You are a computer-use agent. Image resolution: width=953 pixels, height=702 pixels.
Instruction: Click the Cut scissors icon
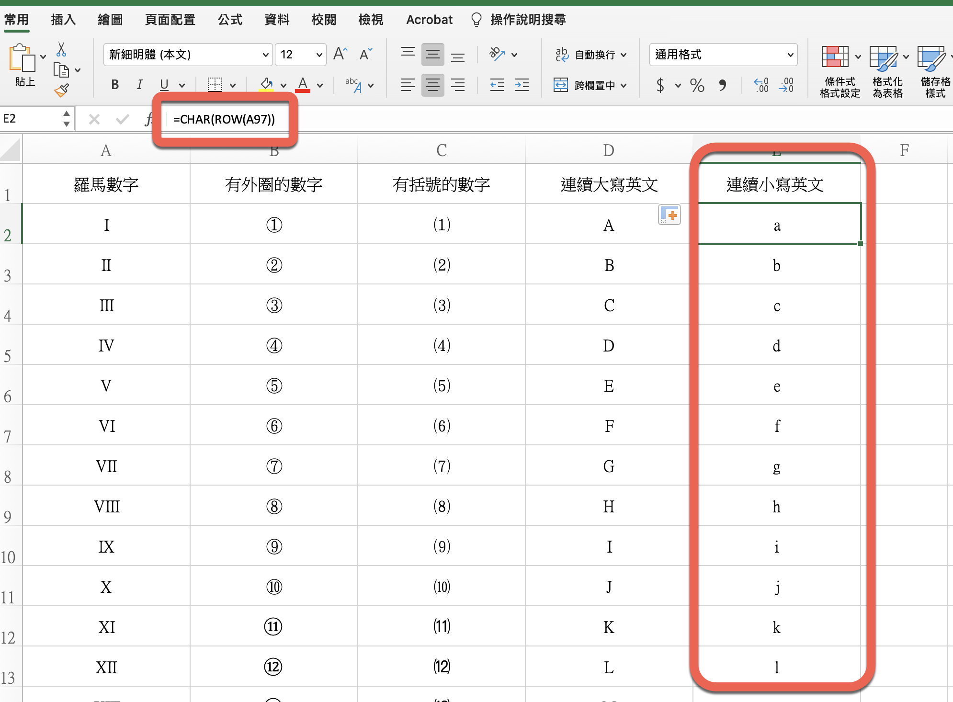coord(61,49)
